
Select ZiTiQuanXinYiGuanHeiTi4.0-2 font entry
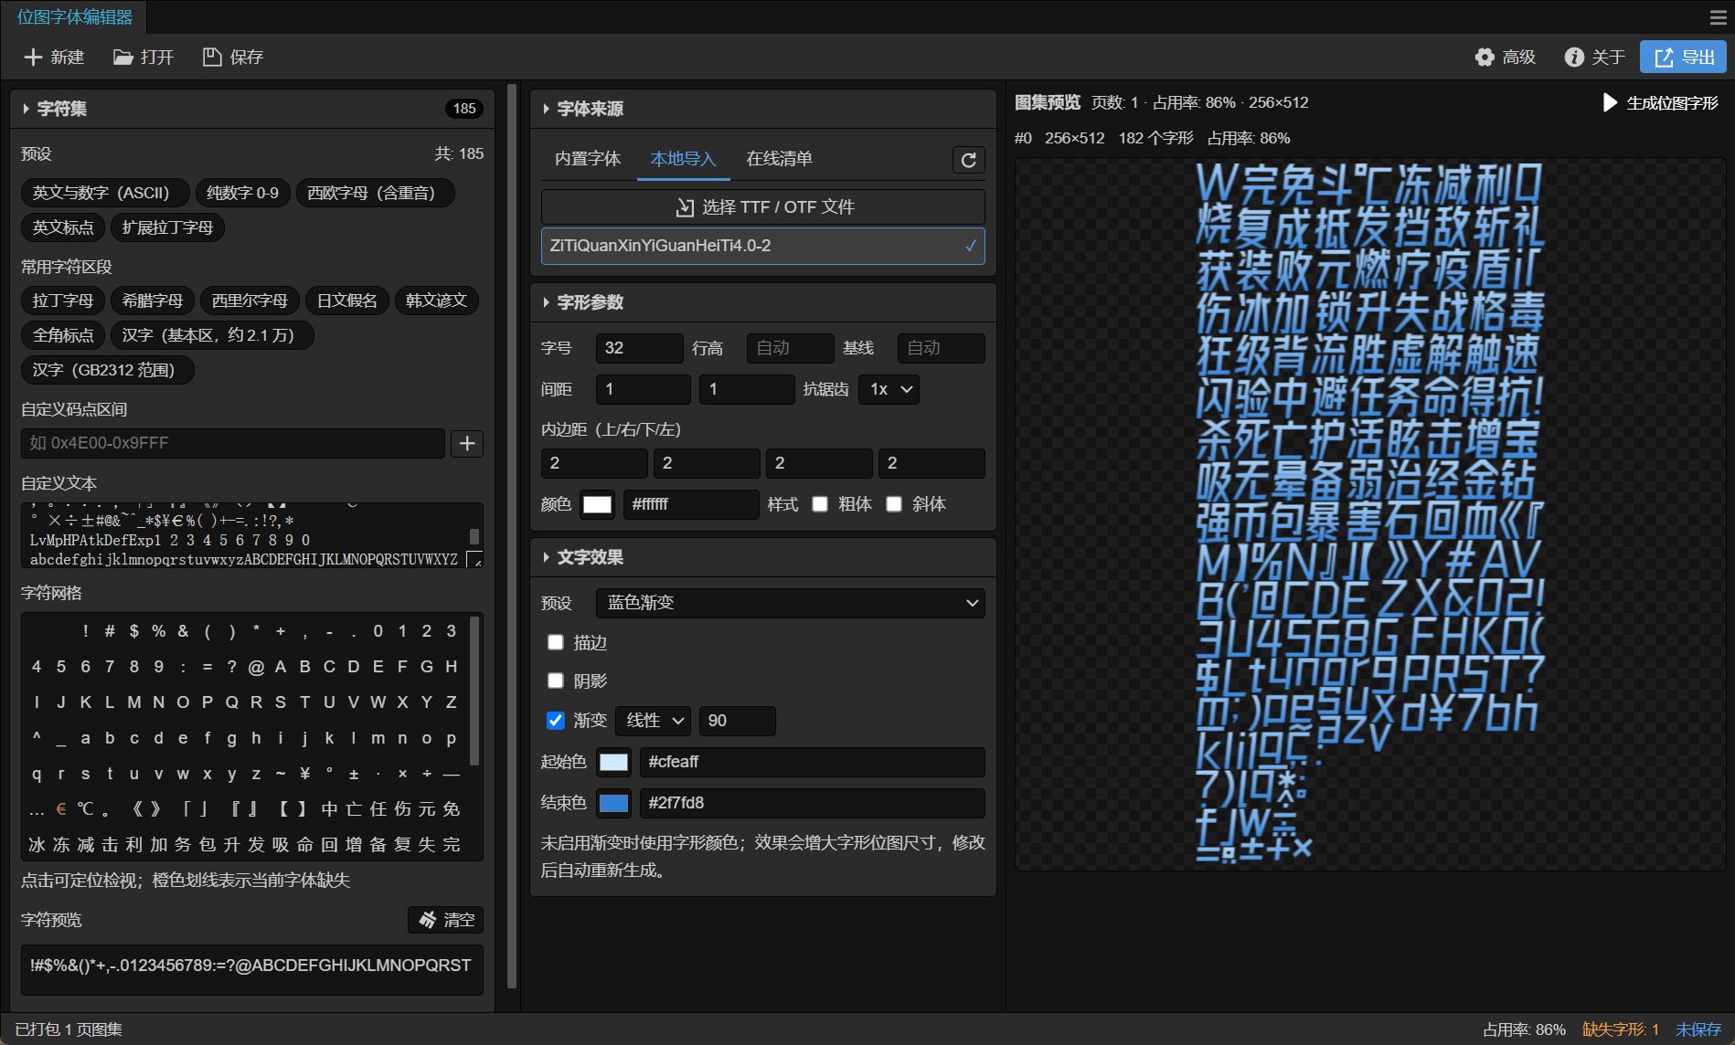click(x=763, y=246)
